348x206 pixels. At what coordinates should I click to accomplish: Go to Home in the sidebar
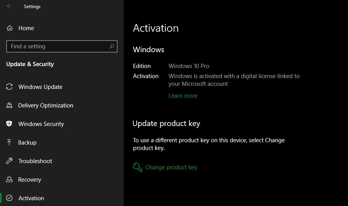point(26,28)
